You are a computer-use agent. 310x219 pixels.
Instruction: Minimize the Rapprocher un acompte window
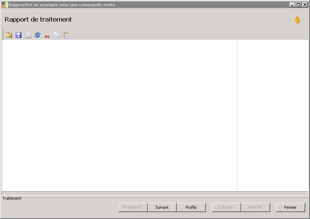[x=292, y=5]
